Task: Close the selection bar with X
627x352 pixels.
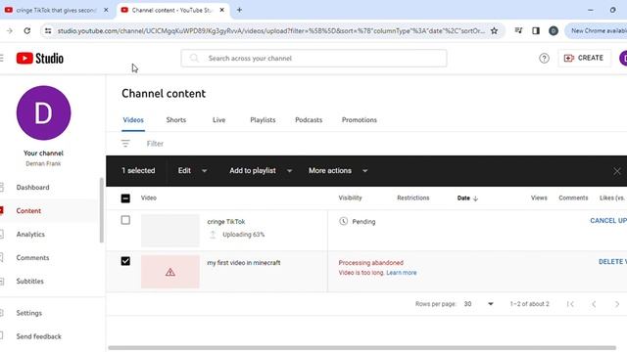Action: tap(616, 171)
